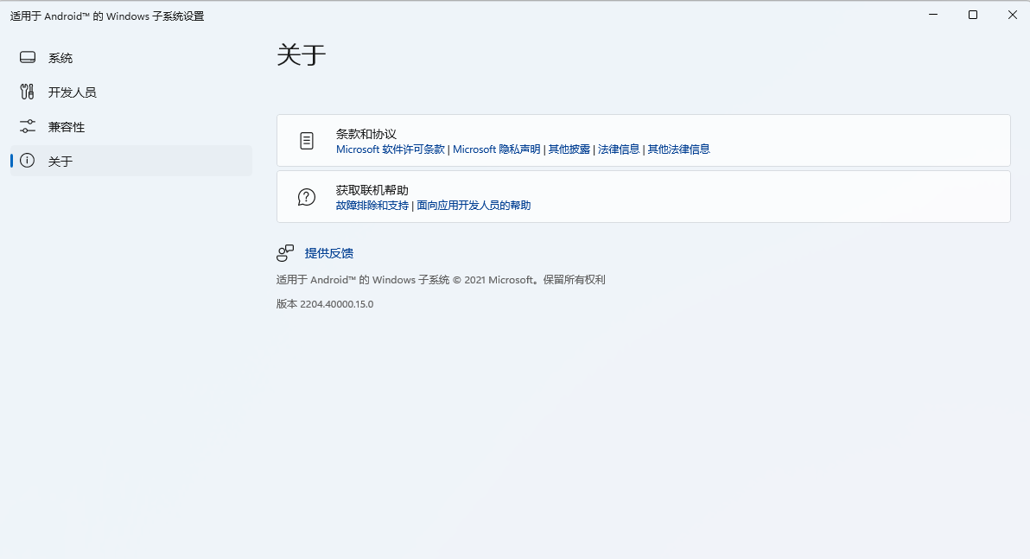Viewport: 1030px width, 559px height.
Task: Click the sliders icon beside 兼容性
Action: (28, 127)
